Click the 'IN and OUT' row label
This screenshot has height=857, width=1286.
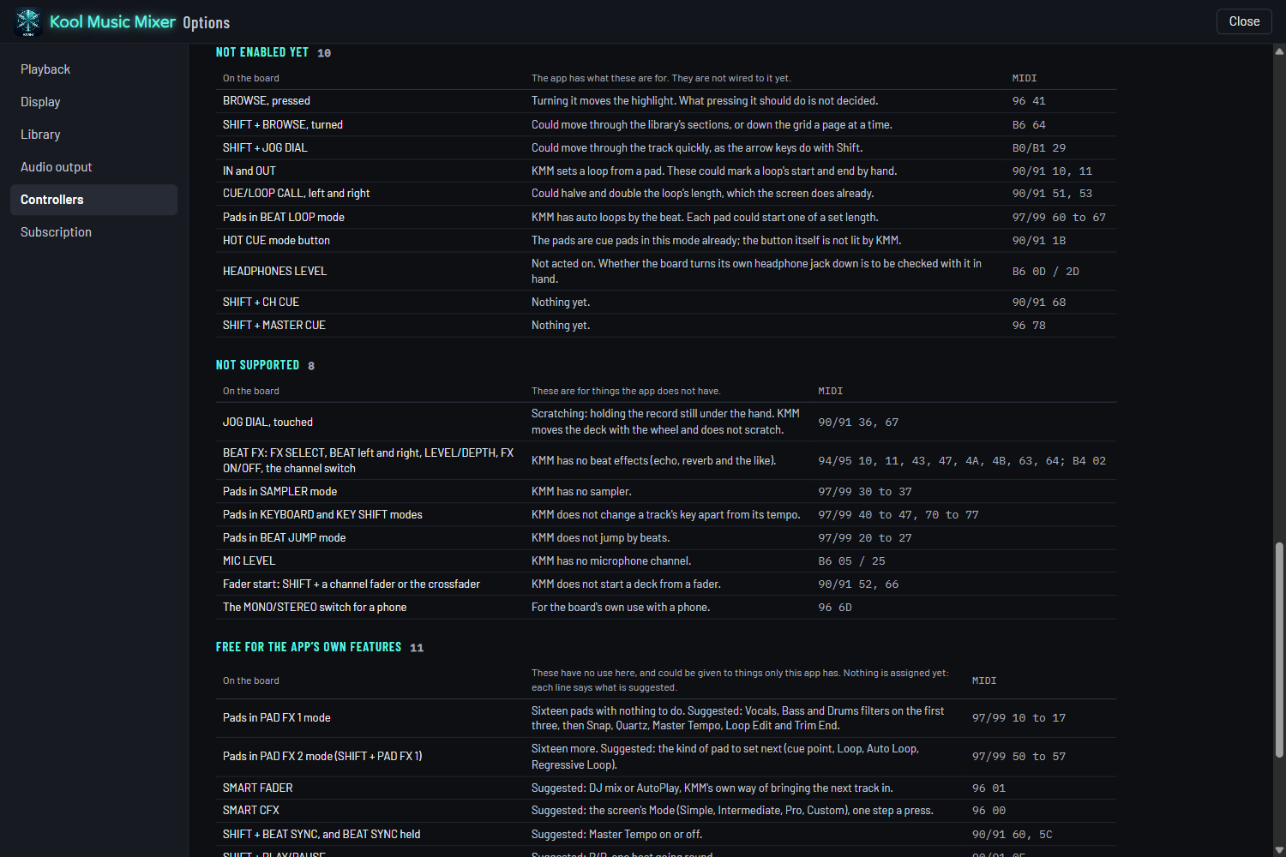click(249, 171)
